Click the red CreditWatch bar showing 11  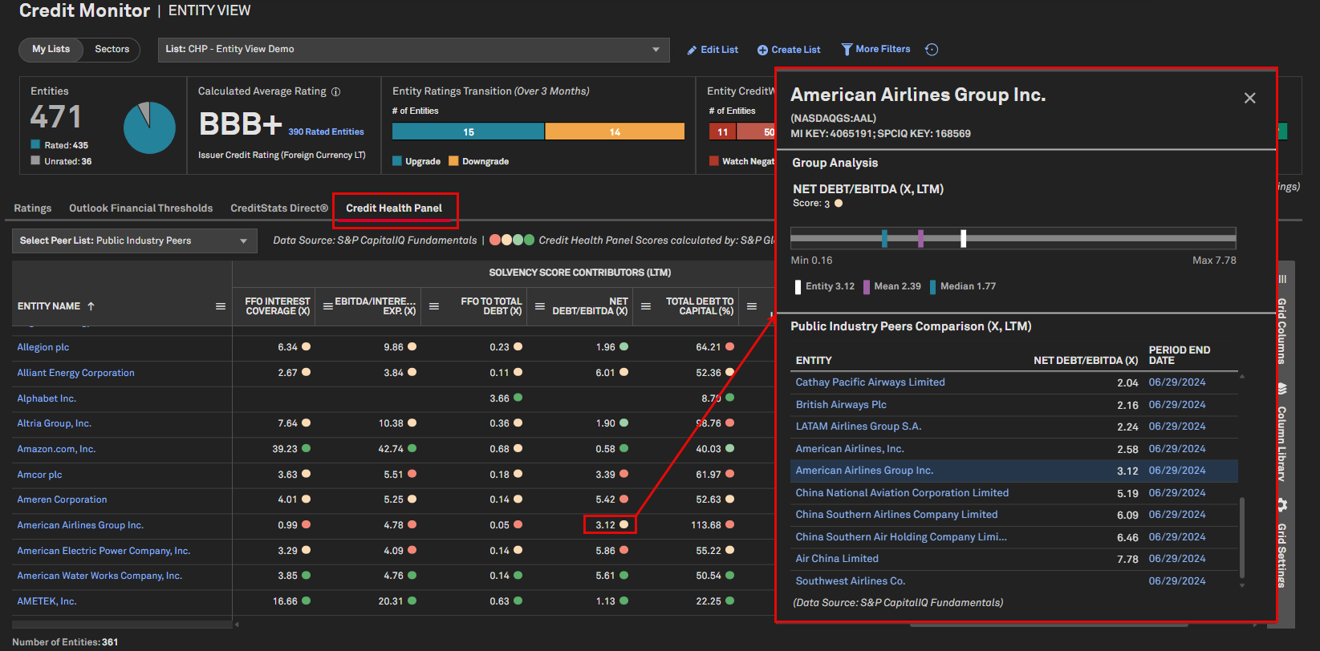(723, 131)
